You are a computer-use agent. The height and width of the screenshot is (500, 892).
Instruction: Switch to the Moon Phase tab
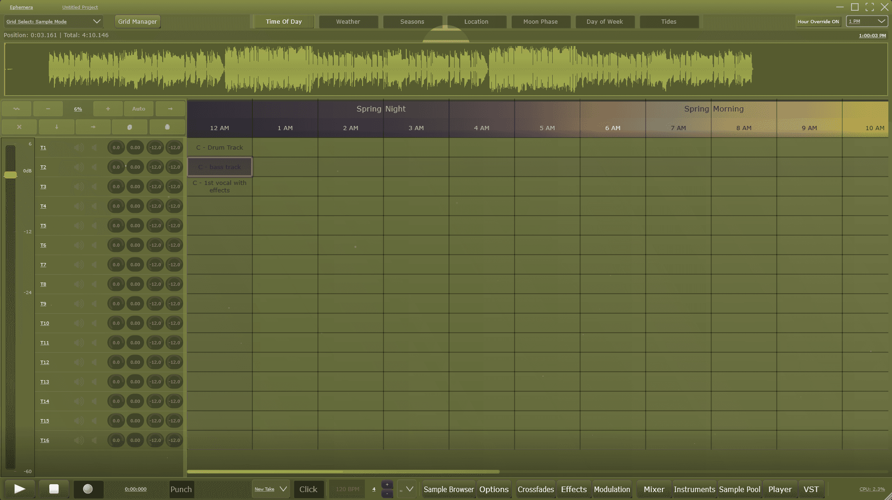pyautogui.click(x=540, y=21)
